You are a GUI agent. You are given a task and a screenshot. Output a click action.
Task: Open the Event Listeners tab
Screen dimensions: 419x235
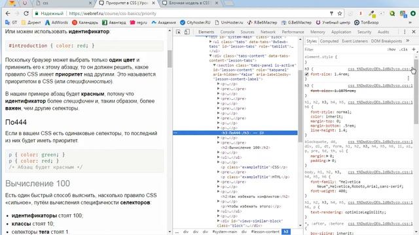click(355, 40)
